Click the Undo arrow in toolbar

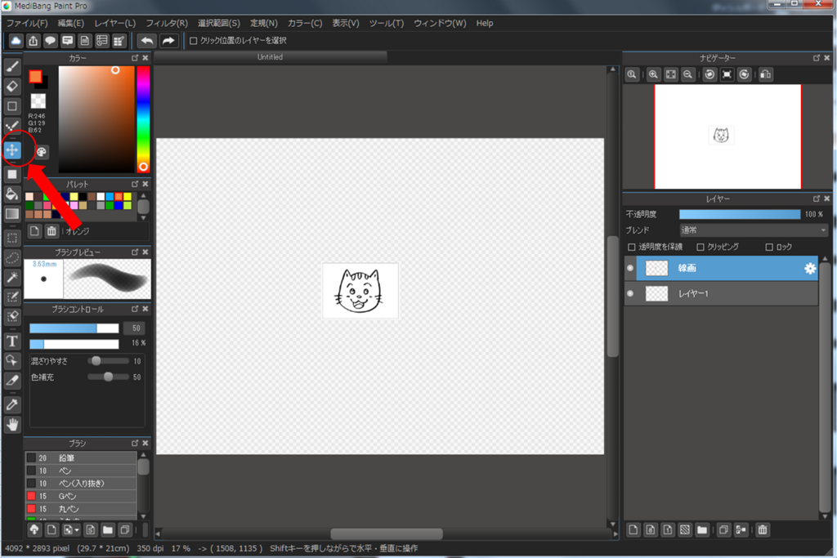[x=146, y=41]
